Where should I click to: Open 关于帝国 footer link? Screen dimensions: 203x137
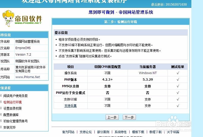coord(173,132)
